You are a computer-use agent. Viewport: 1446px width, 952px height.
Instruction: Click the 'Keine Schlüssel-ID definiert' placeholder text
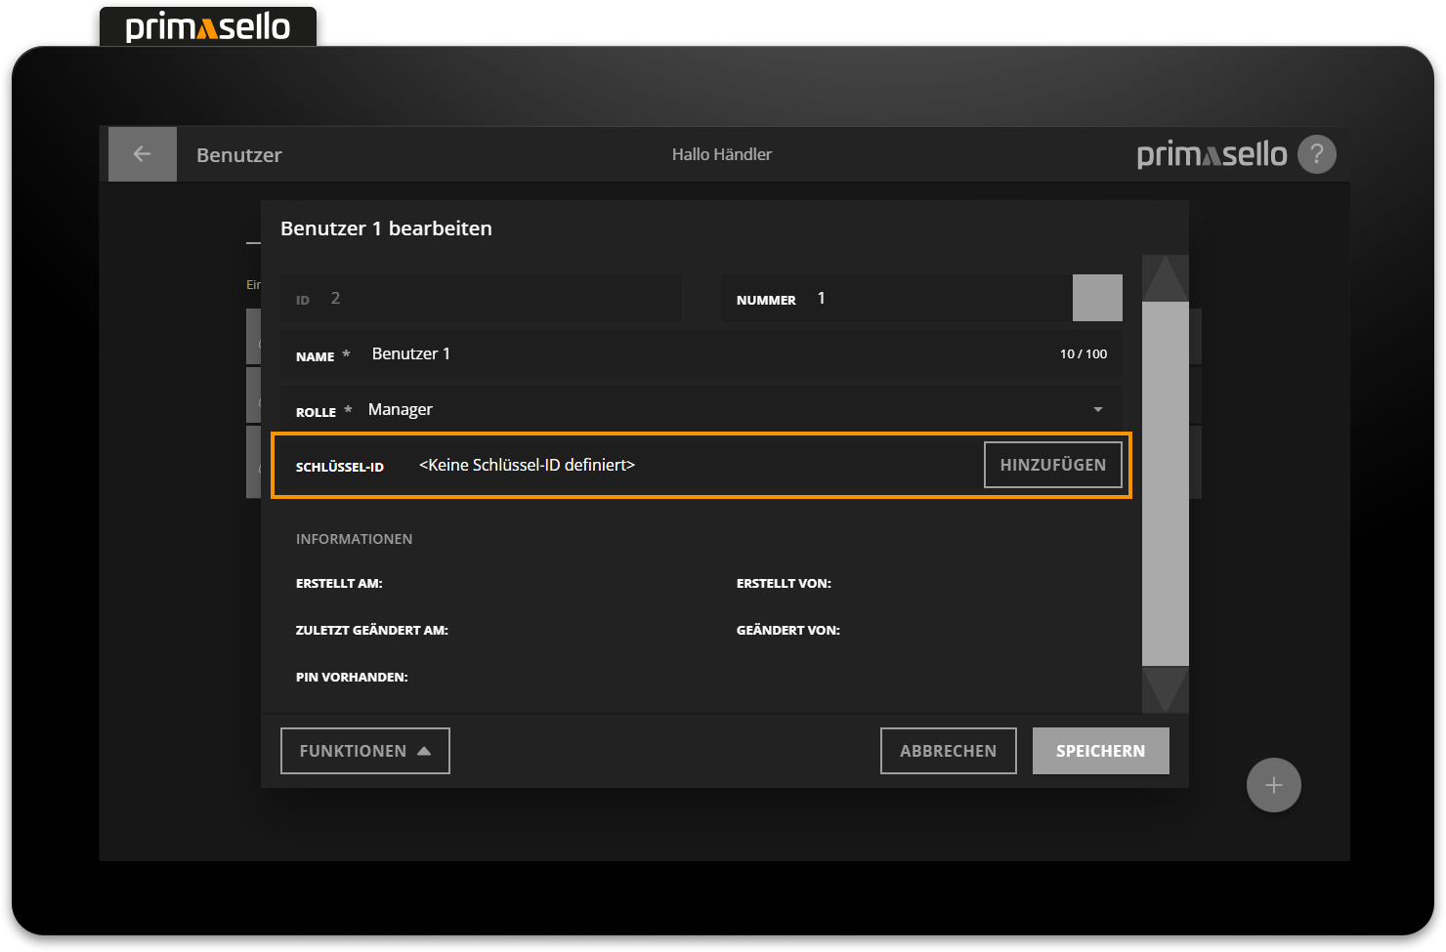click(527, 466)
